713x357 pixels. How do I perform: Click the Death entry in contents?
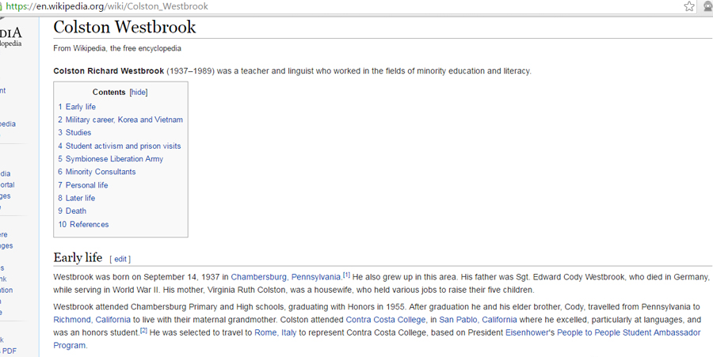point(76,211)
